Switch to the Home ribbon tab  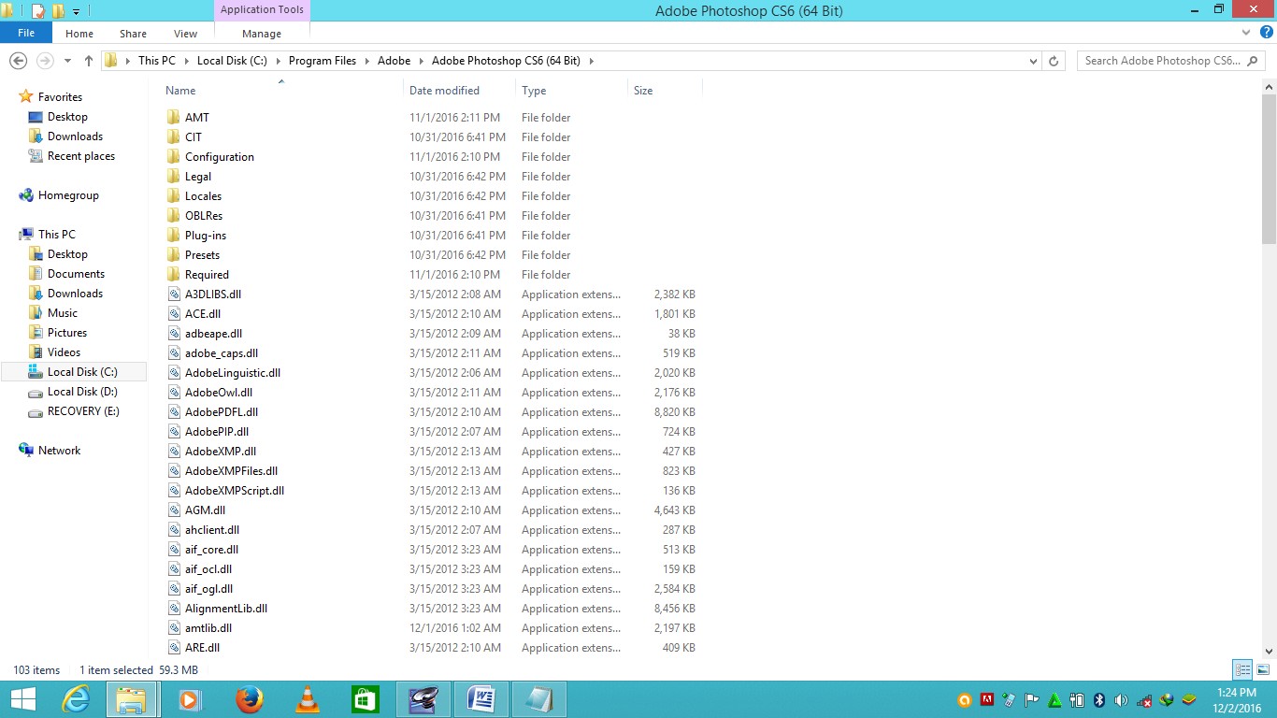[79, 34]
